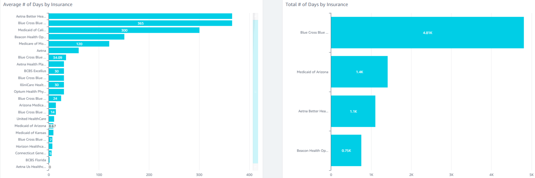Click the Medicaid of Kansas axis label
This screenshot has width=535, height=178.
coord(31,133)
